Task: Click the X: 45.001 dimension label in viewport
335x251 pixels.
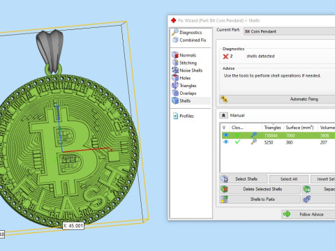Action: point(73,226)
